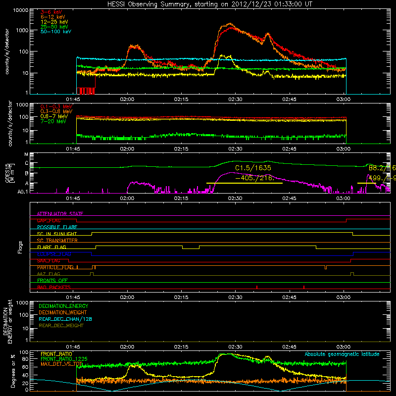The height and width of the screenshot is (396, 396).
Task: Click the HESSI Observing Summary plot title
Action: click(209, 4)
